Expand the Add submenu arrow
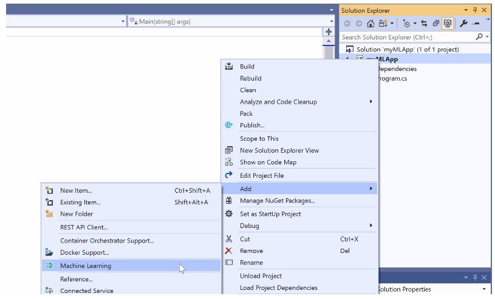The width and height of the screenshot is (495, 299). (x=371, y=188)
